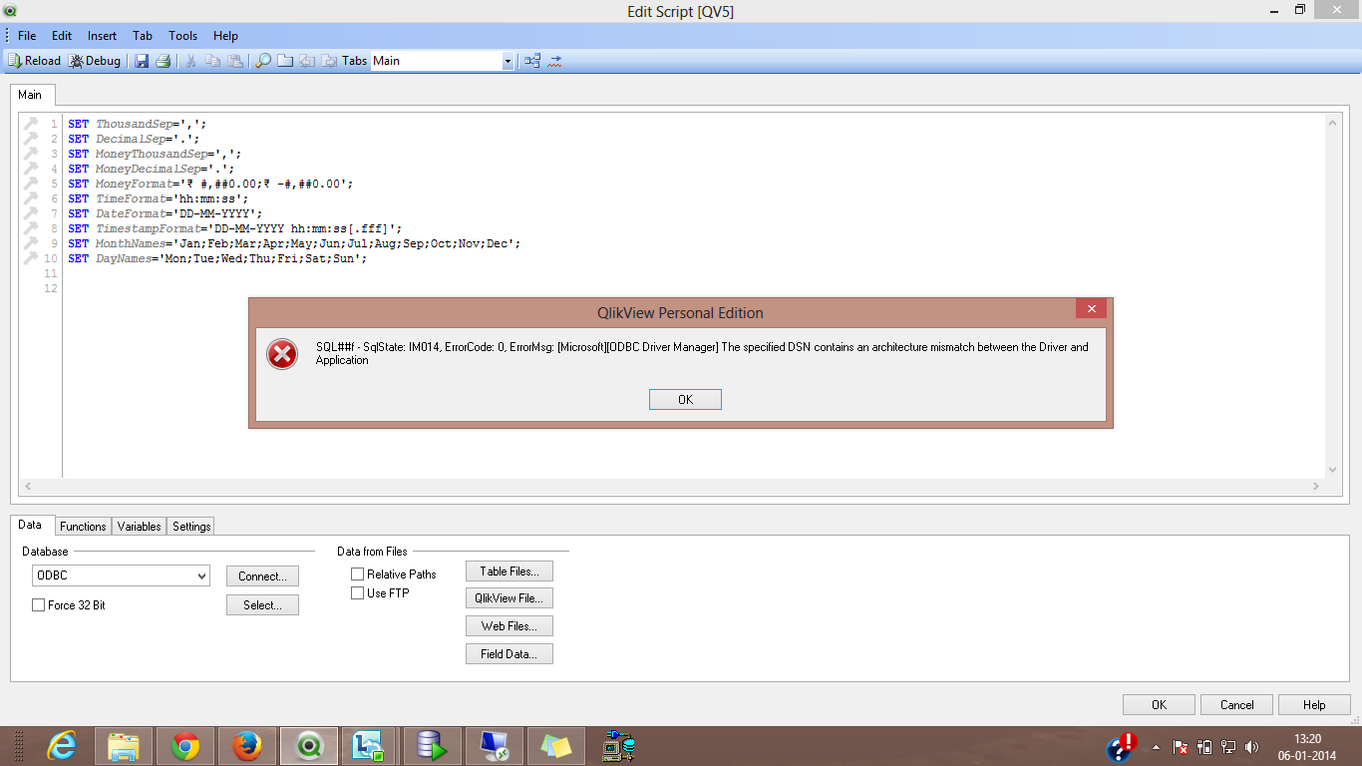This screenshot has height=766, width=1362.
Task: Add a new tab with the blank tab icon
Action: [x=285, y=61]
